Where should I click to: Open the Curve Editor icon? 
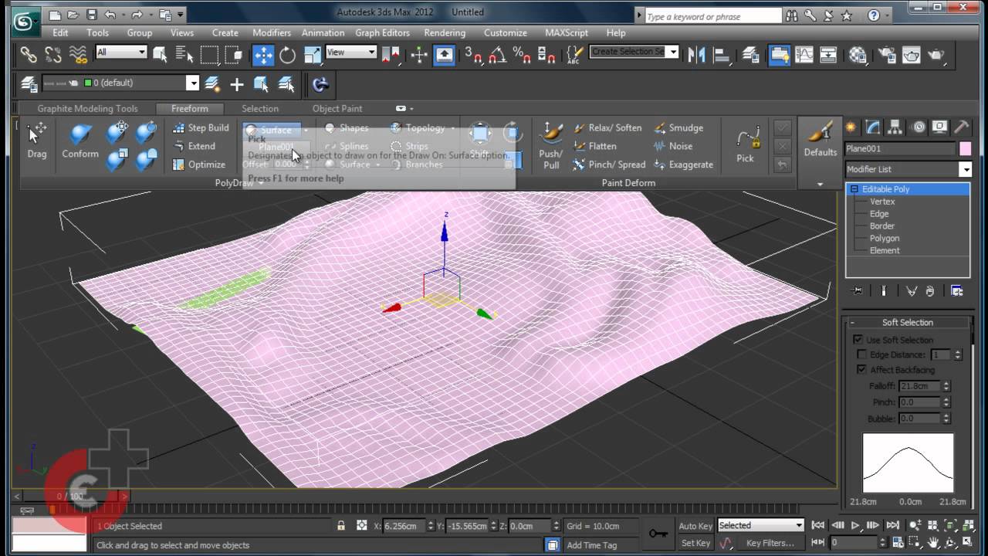[804, 54]
